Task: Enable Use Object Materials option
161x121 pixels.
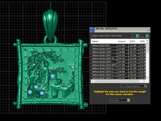Action: 133,86
